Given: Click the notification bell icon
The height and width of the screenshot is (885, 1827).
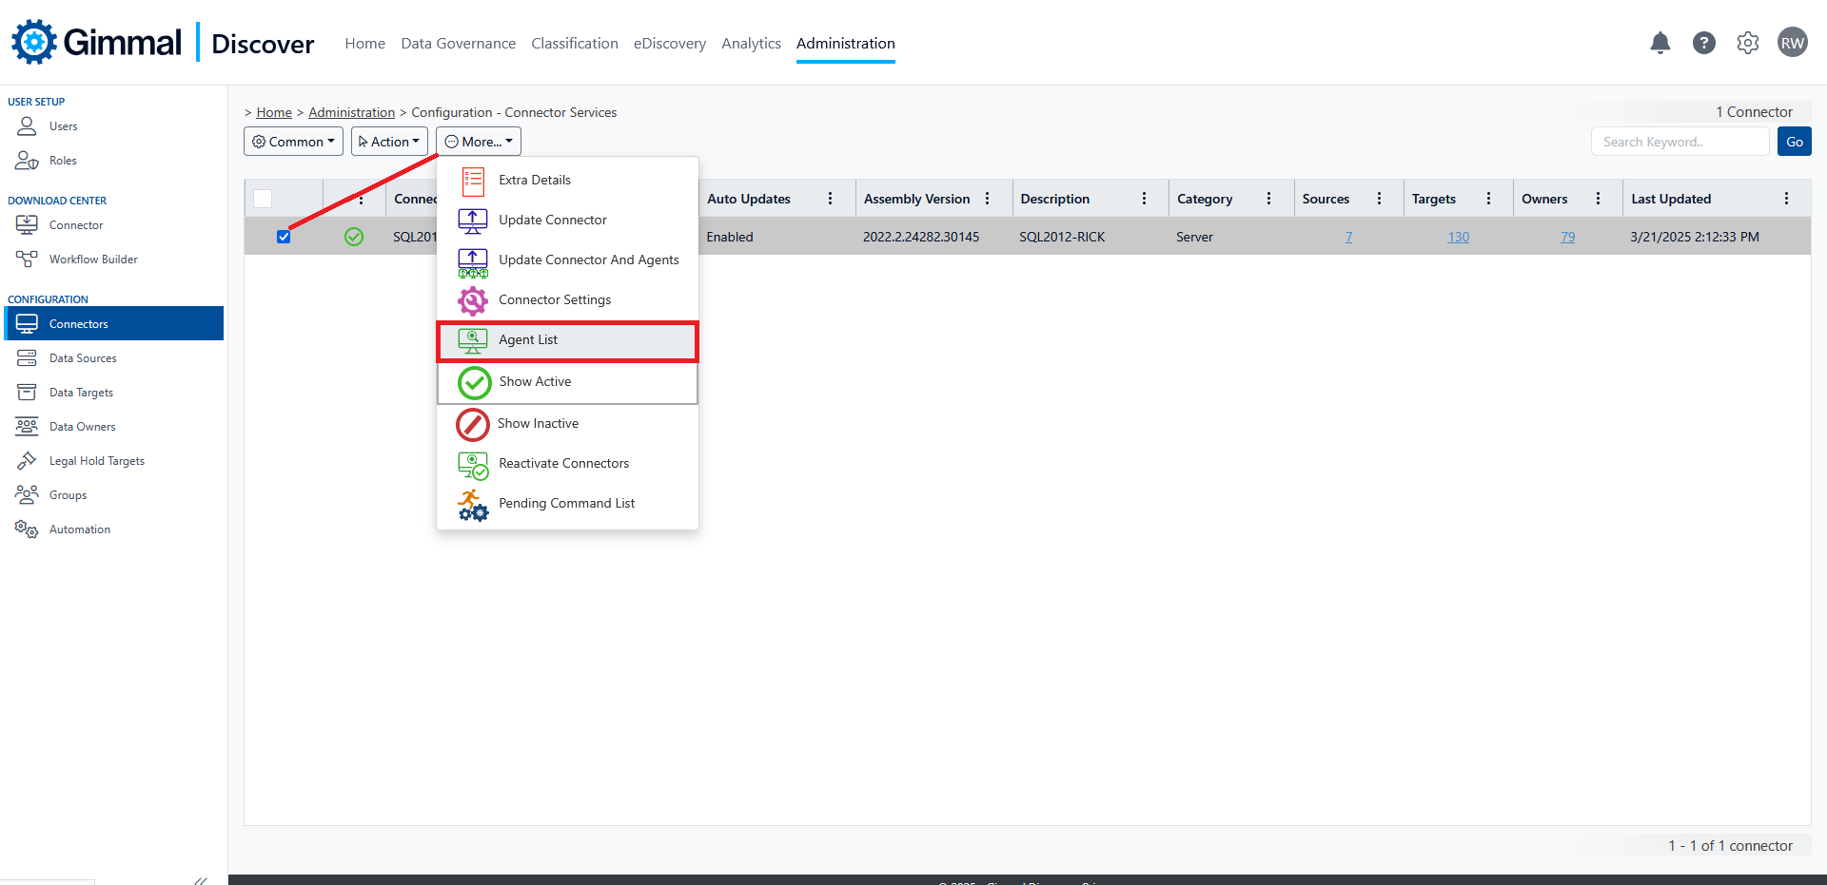Looking at the screenshot, I should pos(1660,42).
